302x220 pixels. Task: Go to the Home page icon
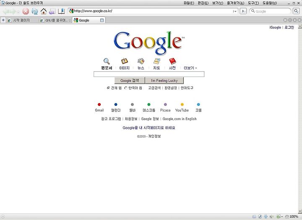(44, 11)
